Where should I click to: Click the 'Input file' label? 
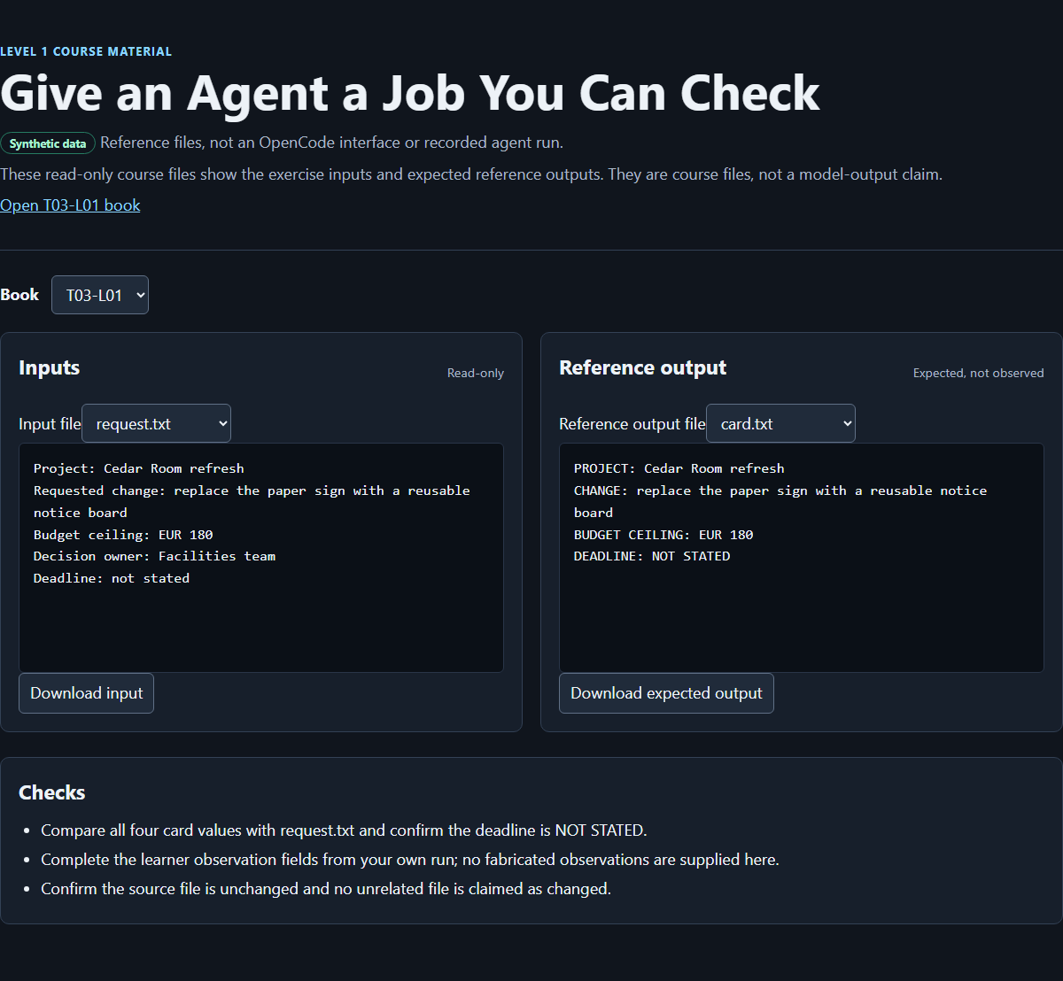click(x=50, y=424)
